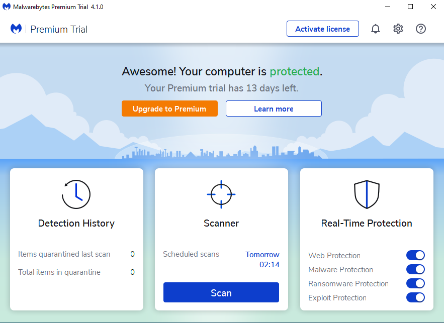The image size is (444, 323).
Task: Click the Real-Time Protection shield icon
Action: click(367, 194)
